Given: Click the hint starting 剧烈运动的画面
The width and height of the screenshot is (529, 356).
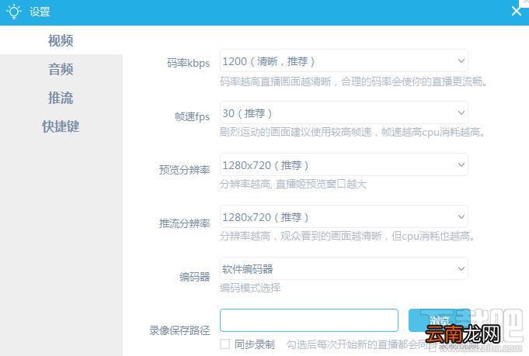Looking at the screenshot, I should [x=352, y=132].
